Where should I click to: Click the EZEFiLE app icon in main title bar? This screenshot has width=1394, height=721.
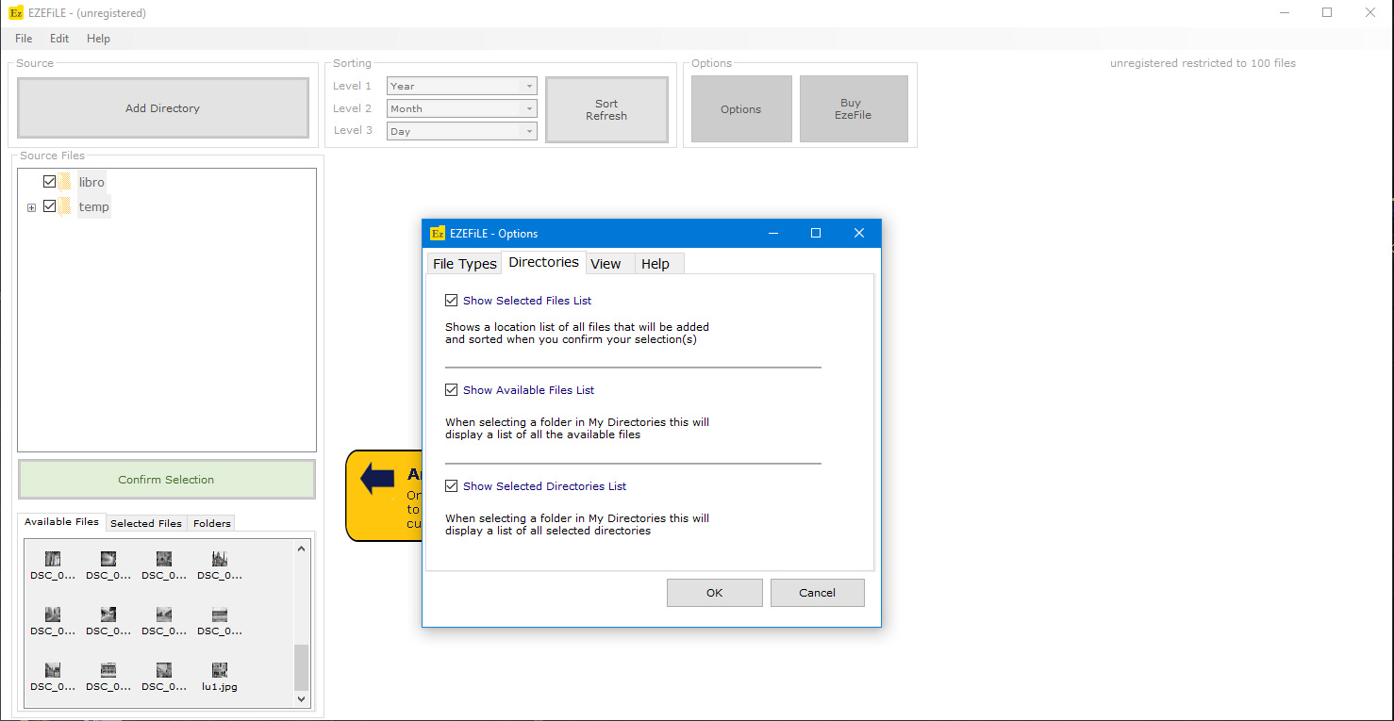[x=15, y=13]
